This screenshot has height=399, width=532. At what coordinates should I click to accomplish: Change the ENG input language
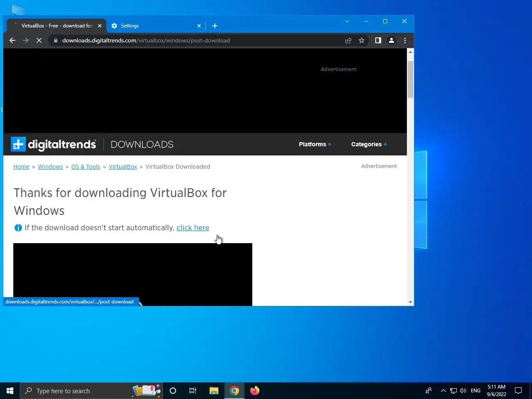475,391
